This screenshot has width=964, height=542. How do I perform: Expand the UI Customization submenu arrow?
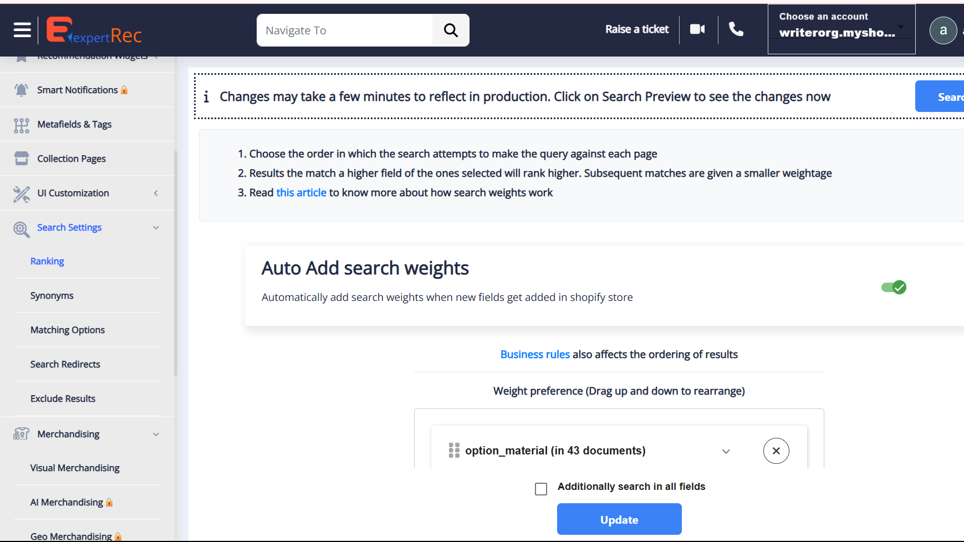click(156, 193)
